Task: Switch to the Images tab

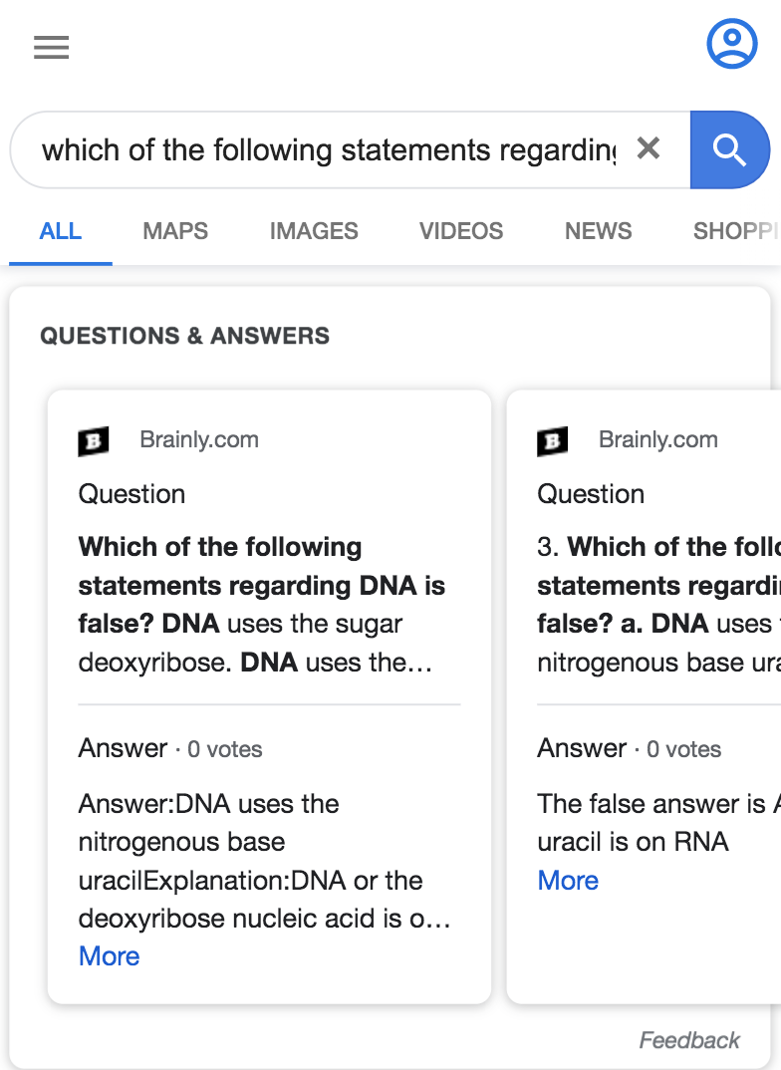Action: 314,231
